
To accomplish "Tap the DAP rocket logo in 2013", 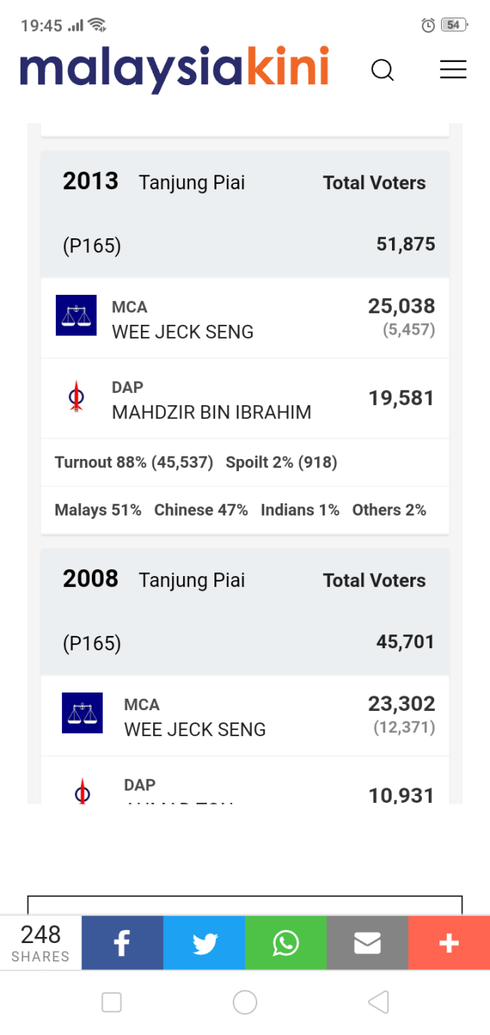I will [76, 398].
